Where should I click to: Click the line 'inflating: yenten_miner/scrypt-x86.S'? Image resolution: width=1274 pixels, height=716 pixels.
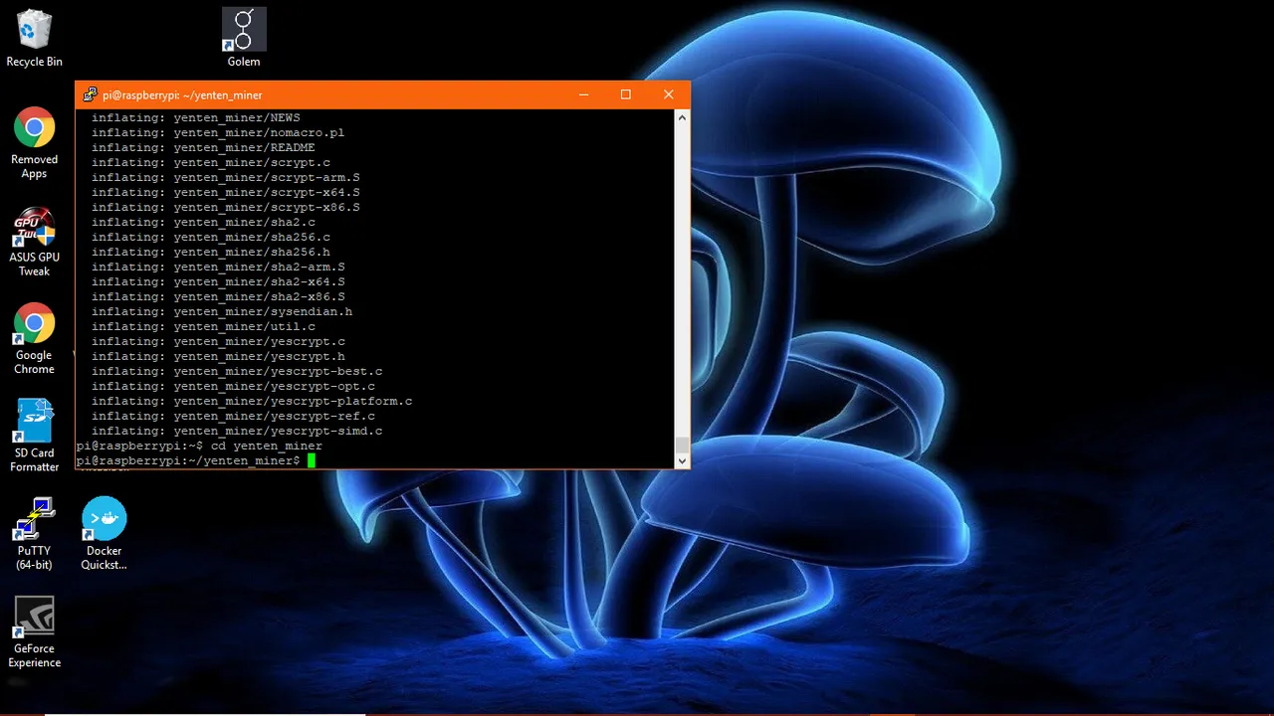(x=226, y=207)
